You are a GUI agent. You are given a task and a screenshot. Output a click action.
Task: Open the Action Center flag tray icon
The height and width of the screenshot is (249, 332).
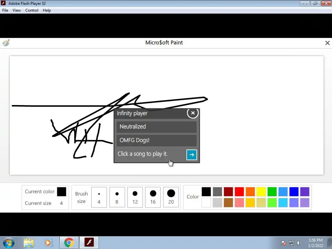click(x=284, y=243)
